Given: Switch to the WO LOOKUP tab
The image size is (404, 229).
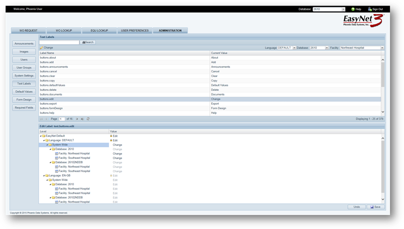Looking at the screenshot, I should pos(64,31).
